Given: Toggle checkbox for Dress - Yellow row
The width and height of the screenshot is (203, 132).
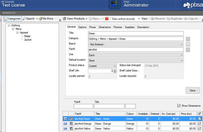Looking at the screenshot, I should point(199,129).
